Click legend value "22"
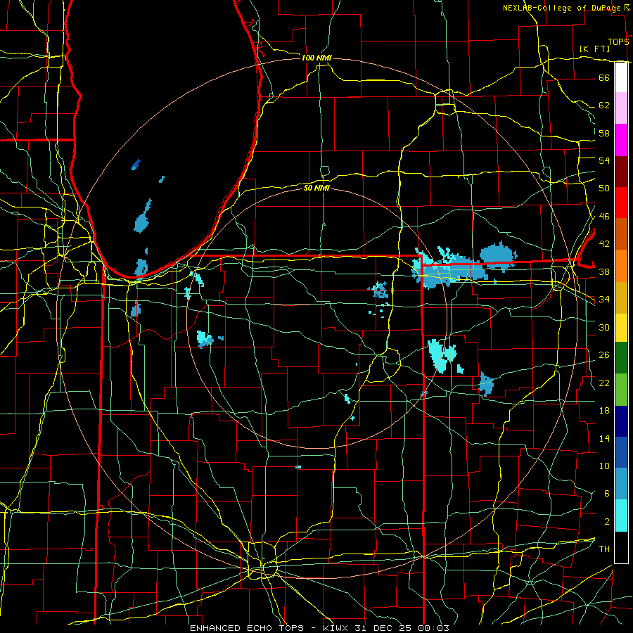This screenshot has height=633, width=633. pos(604,383)
